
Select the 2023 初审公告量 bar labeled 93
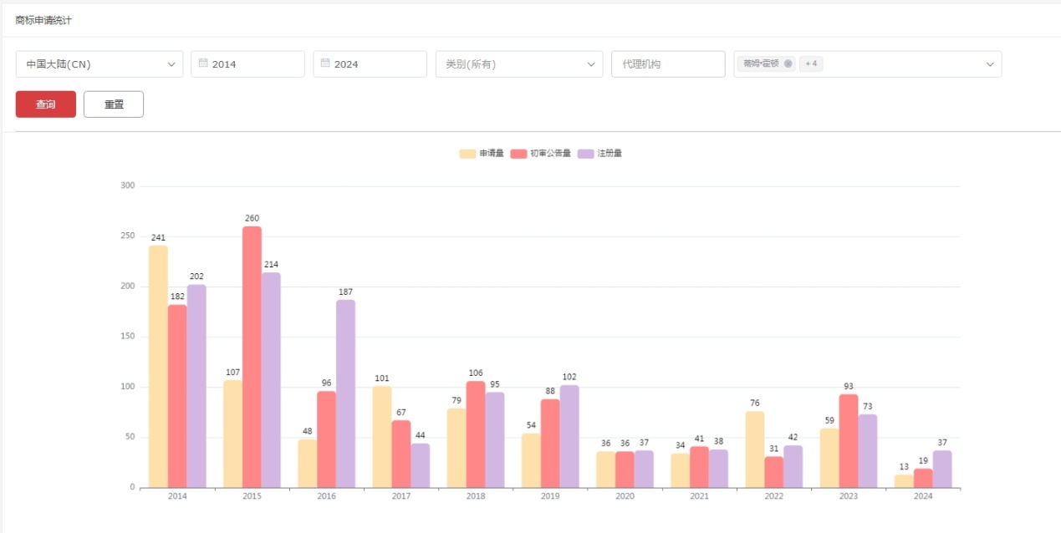tap(849, 441)
